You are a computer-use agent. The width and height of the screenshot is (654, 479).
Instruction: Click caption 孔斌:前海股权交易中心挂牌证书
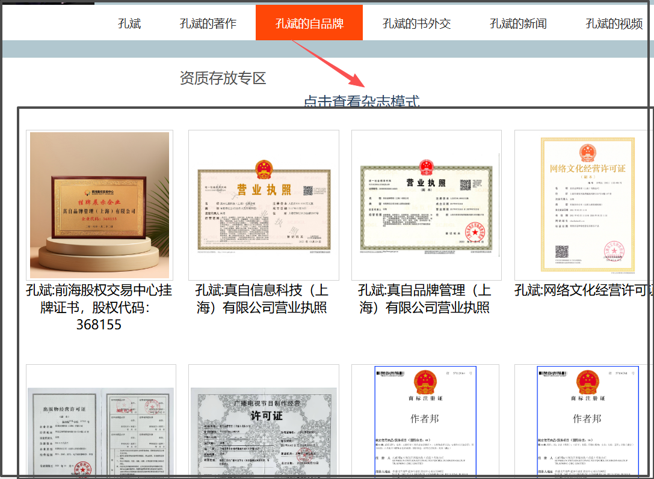(99, 307)
